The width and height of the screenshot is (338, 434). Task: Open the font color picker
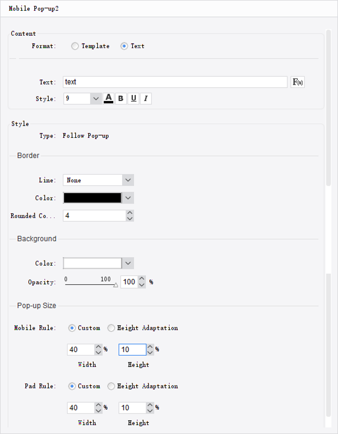108,98
